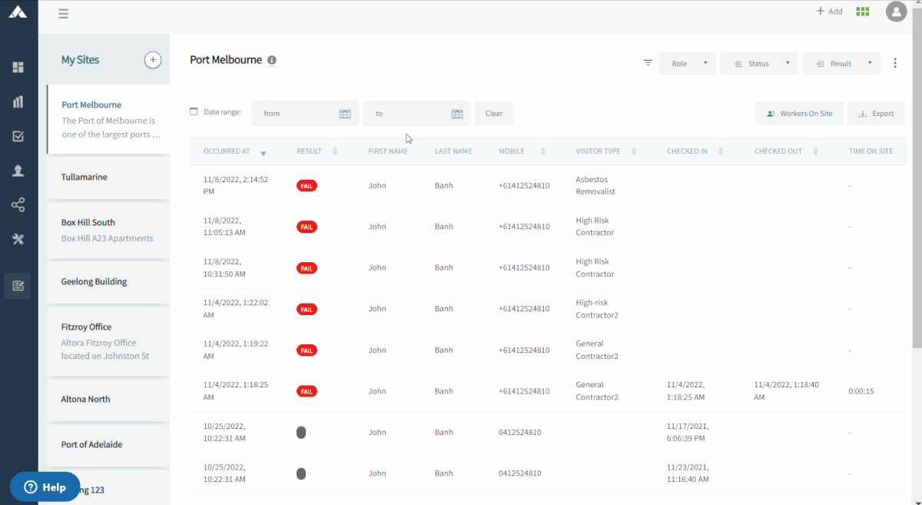Viewport: 922px width, 505px height.
Task: Sort by Occurred At column arrow
Action: tap(264, 153)
